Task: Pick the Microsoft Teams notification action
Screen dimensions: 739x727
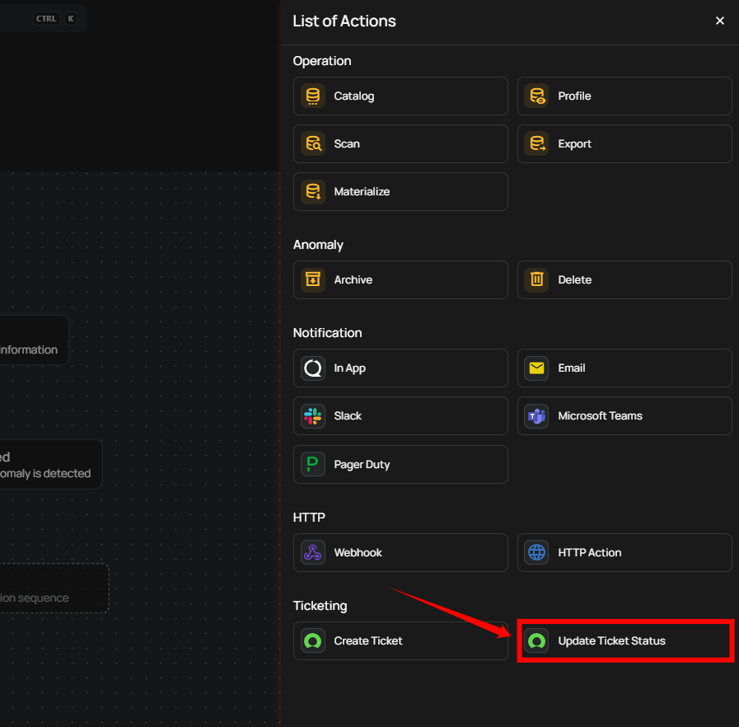Action: point(624,416)
